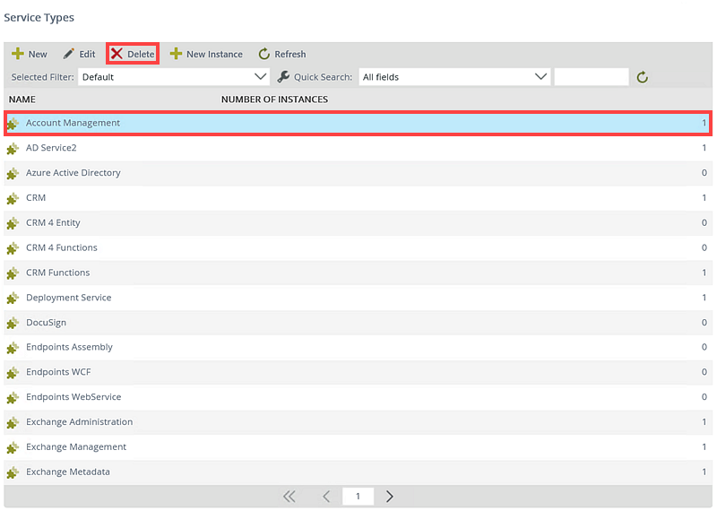Go to the next page
717x511 pixels.
[x=389, y=497]
